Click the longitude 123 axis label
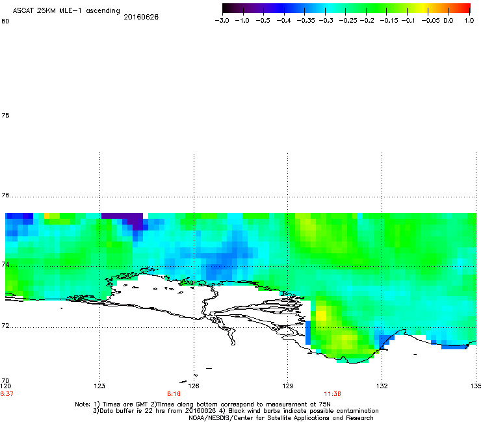 pos(99,386)
